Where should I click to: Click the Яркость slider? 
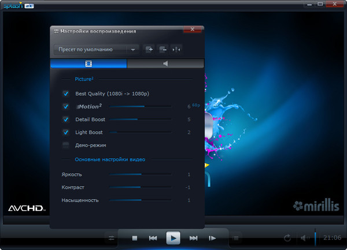click(x=141, y=174)
